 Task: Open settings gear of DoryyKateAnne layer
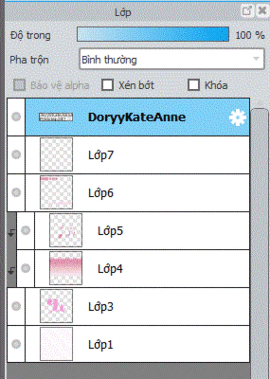pyautogui.click(x=238, y=118)
